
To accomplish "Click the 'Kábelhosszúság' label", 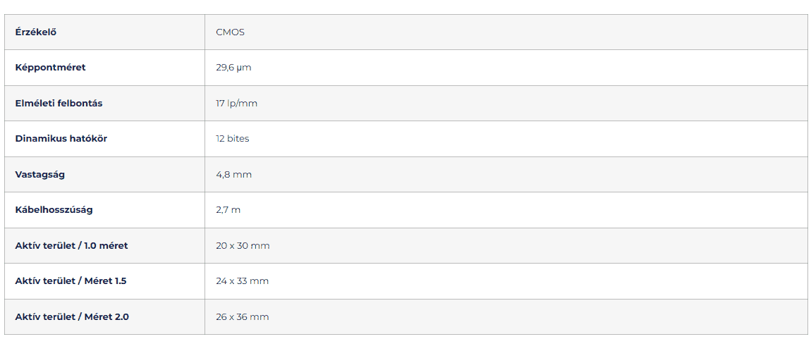I will (x=54, y=210).
